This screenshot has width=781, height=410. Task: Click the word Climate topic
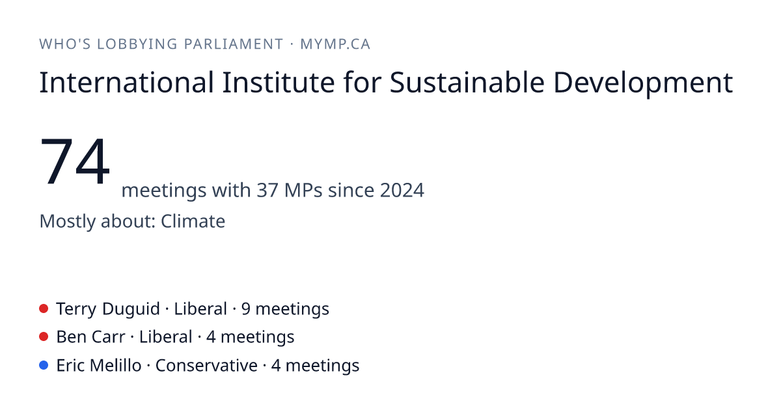pyautogui.click(x=193, y=221)
